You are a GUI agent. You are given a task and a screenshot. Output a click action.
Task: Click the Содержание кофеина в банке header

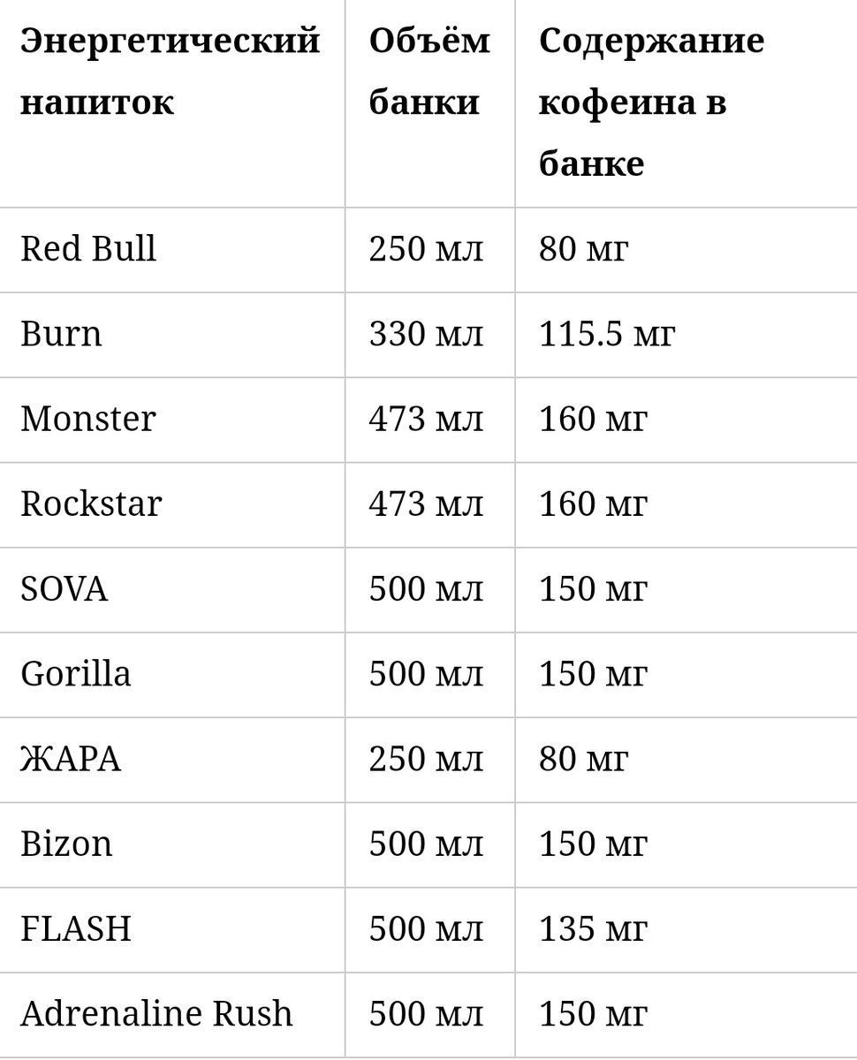(x=652, y=102)
